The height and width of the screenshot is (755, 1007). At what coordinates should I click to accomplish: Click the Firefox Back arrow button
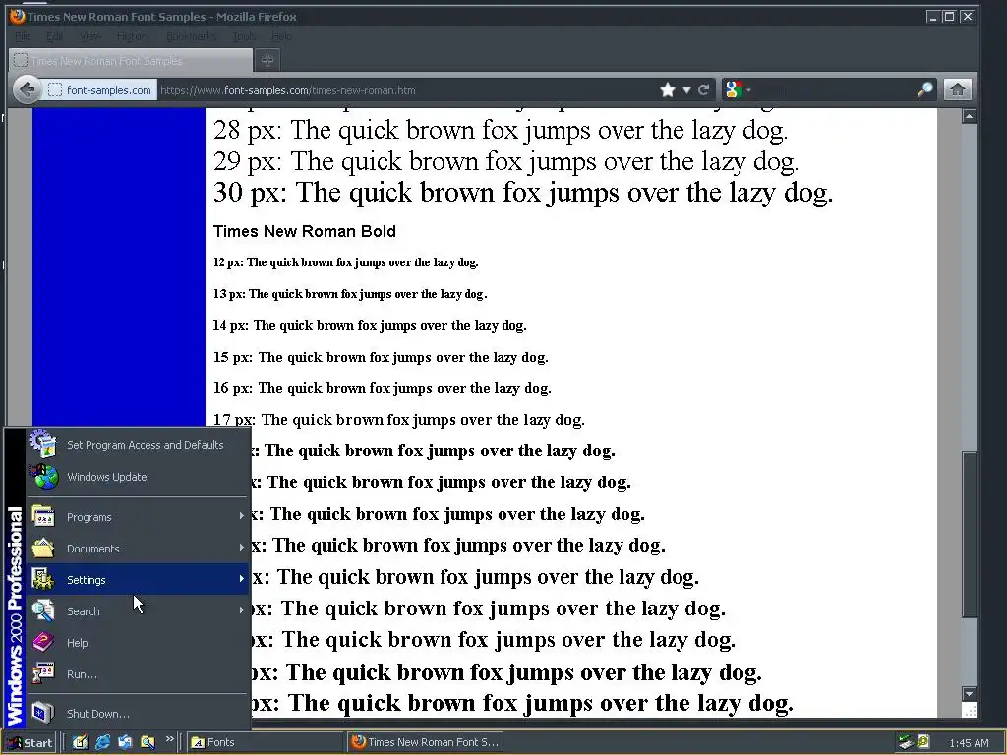tap(27, 89)
